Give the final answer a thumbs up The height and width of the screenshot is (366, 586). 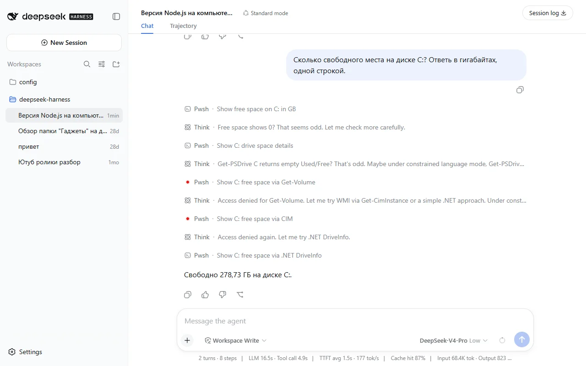(205, 295)
